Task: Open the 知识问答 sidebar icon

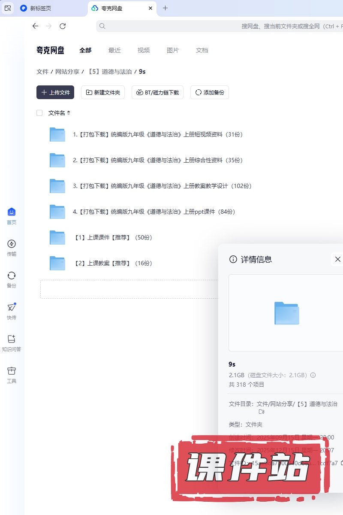Action: 12,339
